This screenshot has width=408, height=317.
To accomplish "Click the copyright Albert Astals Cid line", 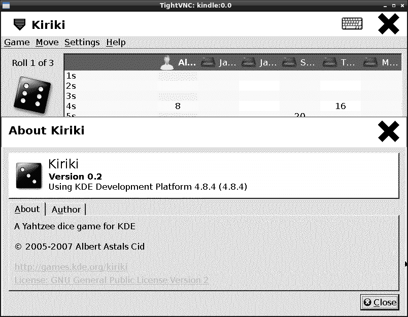I will 80,246.
